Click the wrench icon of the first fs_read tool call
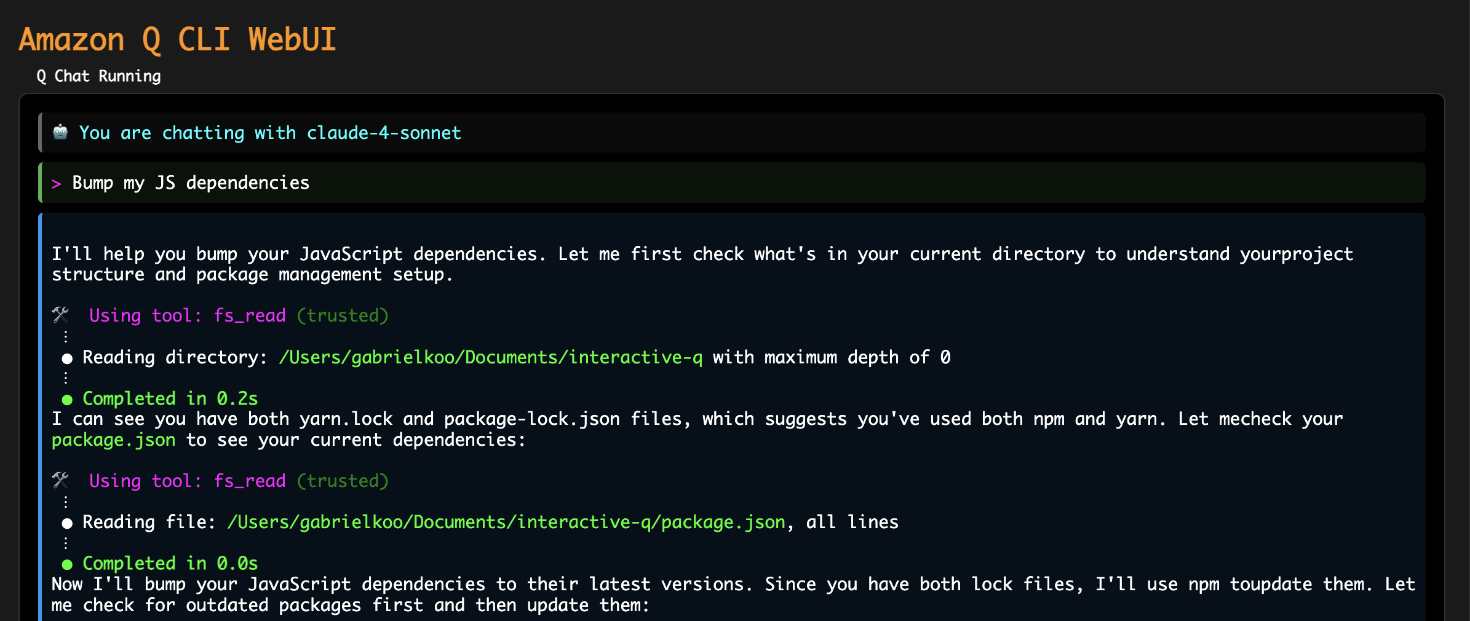Image resolution: width=1470 pixels, height=621 pixels. 60,315
